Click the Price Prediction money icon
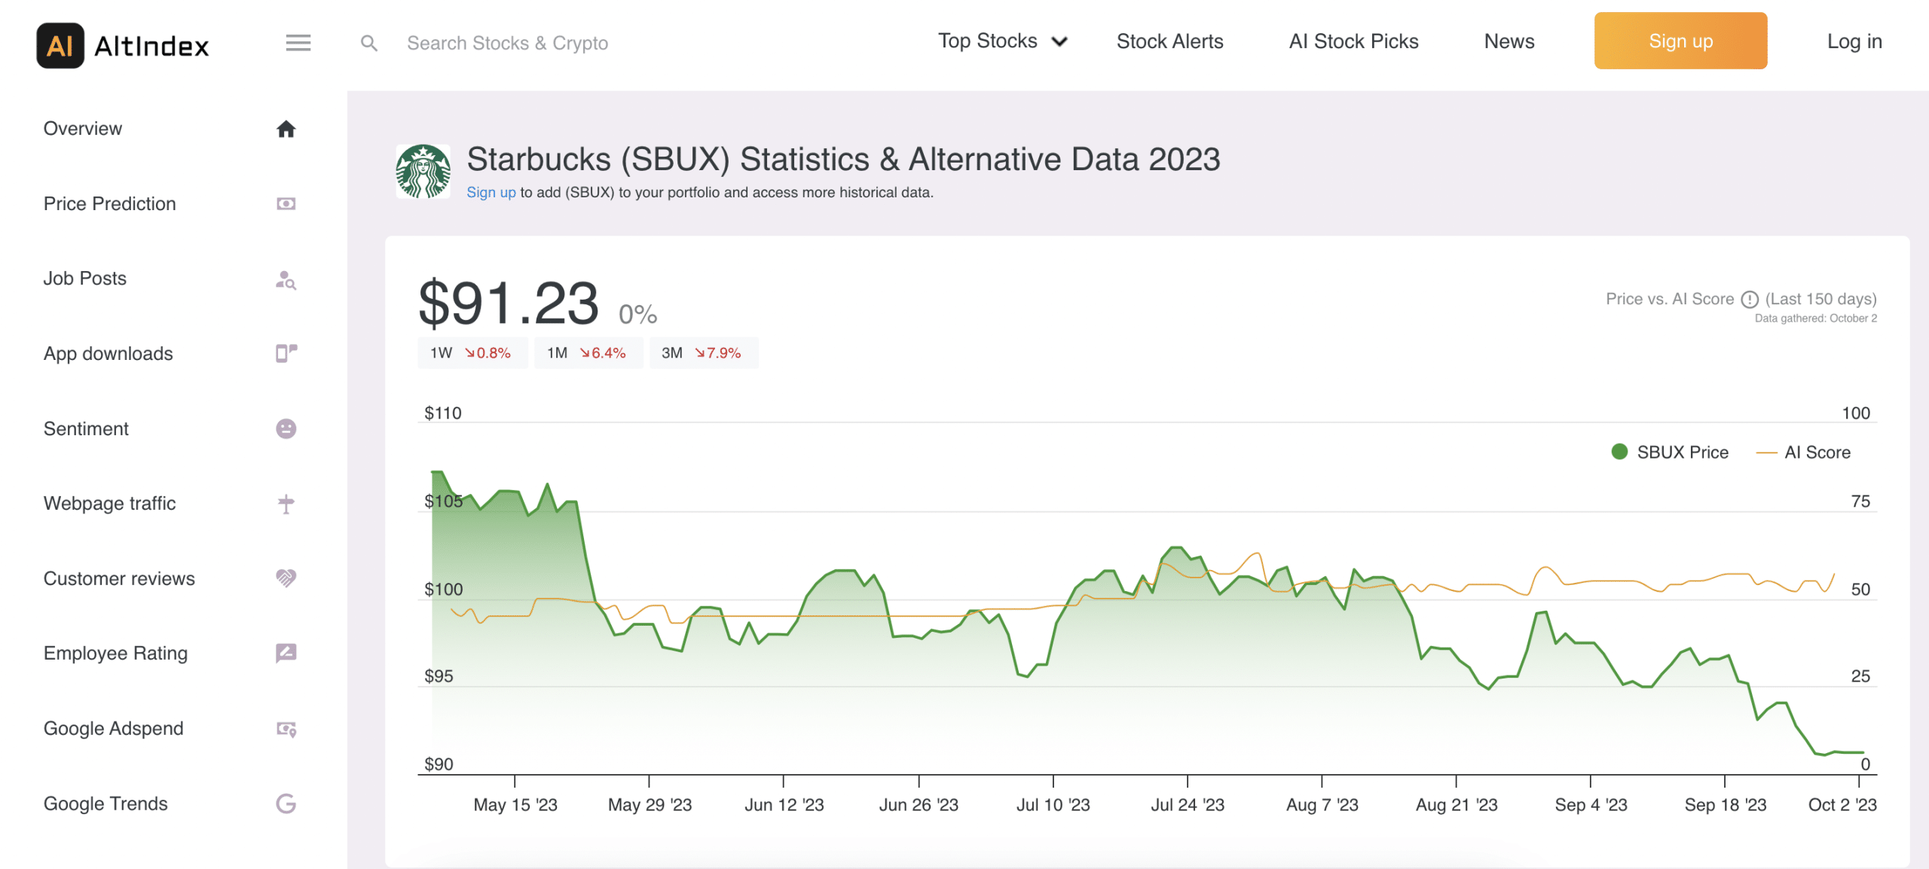The width and height of the screenshot is (1929, 869). pyautogui.click(x=286, y=204)
